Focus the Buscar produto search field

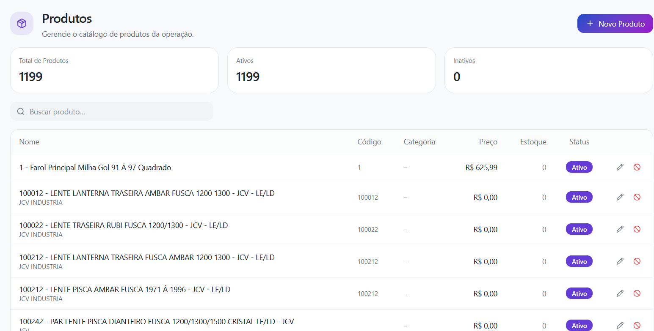point(112,112)
